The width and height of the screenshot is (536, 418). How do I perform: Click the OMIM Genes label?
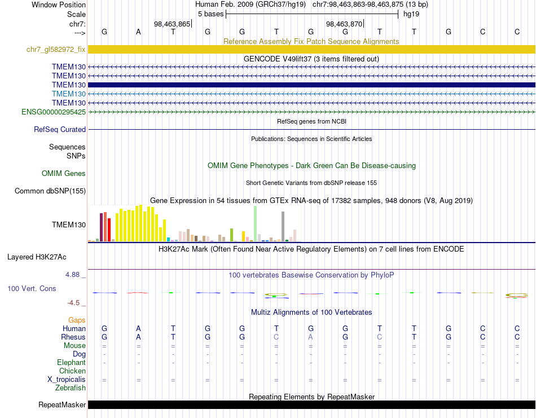(x=63, y=173)
